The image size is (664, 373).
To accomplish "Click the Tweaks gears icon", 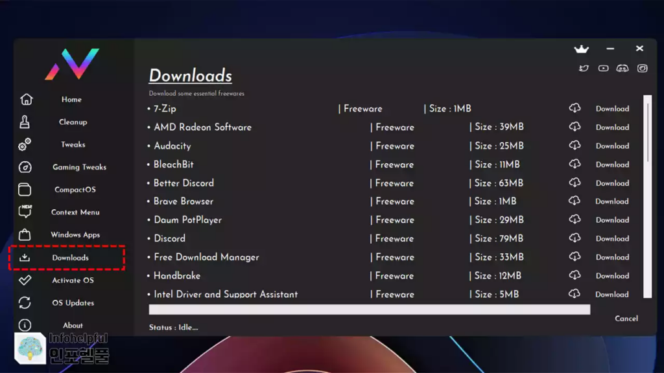I will (25, 144).
